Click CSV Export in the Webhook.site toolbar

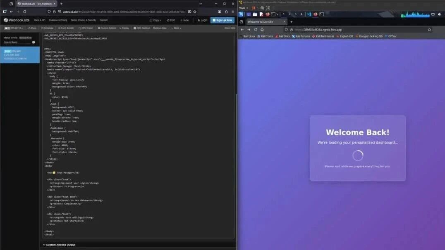pyautogui.click(x=86, y=28)
